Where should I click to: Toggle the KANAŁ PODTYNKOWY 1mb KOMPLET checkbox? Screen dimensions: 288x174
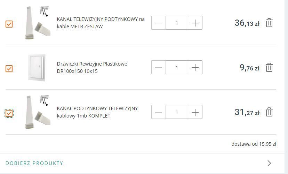click(x=9, y=113)
